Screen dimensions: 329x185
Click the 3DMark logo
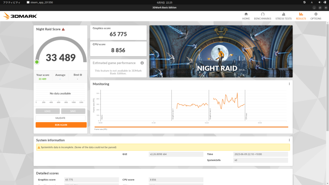tap(20, 16)
